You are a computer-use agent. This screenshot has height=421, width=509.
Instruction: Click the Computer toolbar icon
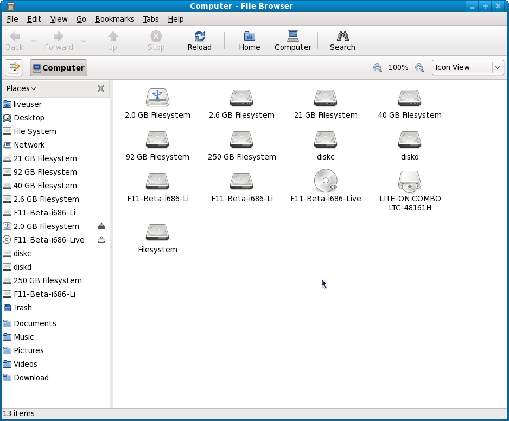click(x=293, y=41)
